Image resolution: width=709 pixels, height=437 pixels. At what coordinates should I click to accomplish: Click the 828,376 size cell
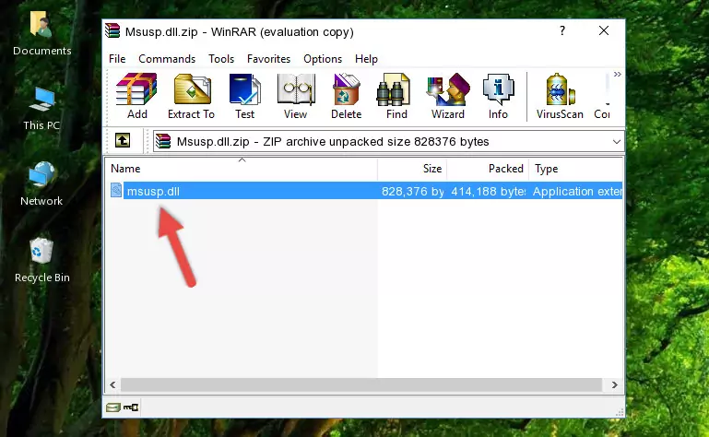click(412, 192)
